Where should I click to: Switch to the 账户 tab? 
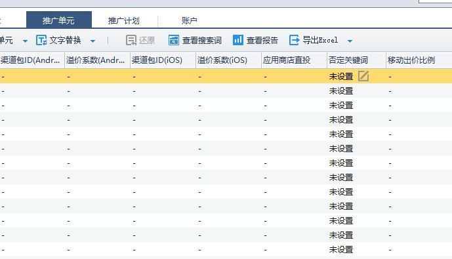click(x=190, y=20)
